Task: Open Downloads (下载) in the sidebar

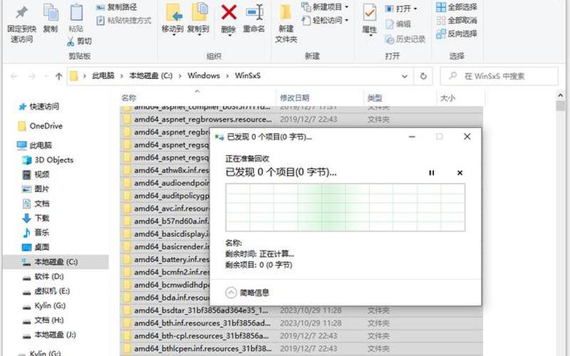Action: pyautogui.click(x=36, y=218)
